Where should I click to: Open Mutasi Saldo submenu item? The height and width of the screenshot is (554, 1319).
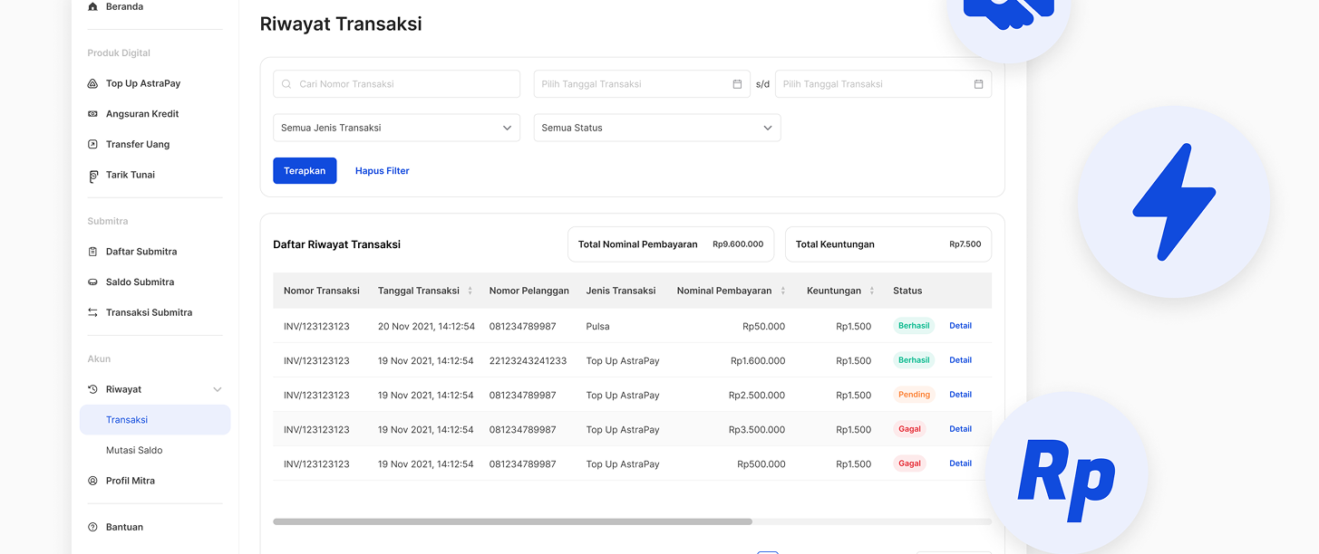134,450
